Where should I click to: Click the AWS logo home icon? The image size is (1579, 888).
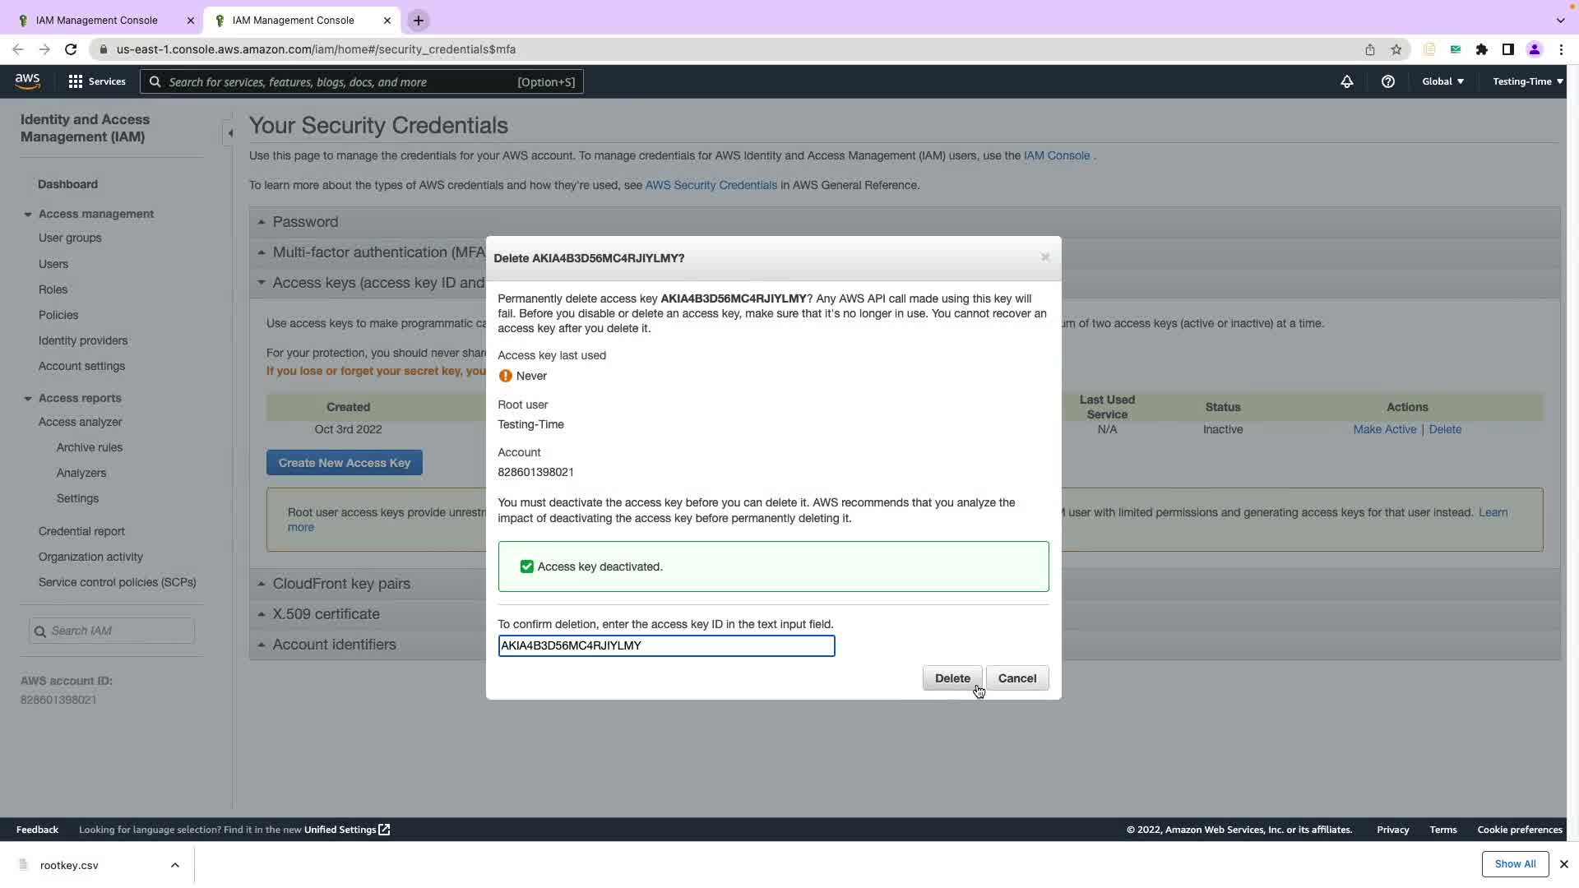[x=27, y=81]
